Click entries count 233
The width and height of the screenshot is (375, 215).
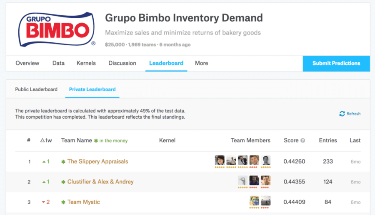(x=328, y=161)
